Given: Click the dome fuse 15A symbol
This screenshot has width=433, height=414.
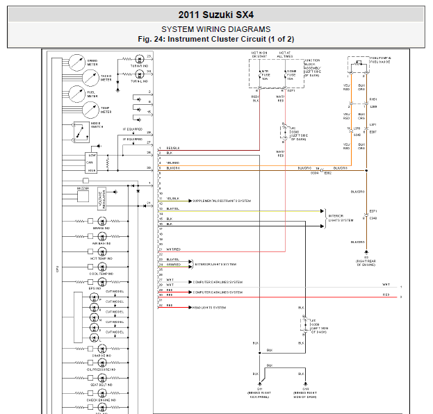Looking at the screenshot, I should [285, 75].
